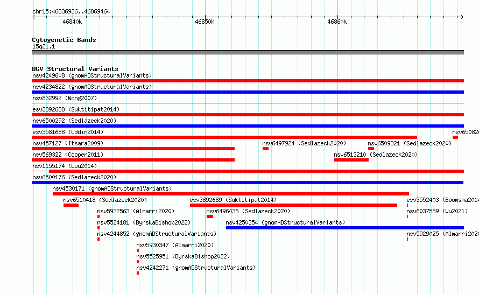Open the nsv4242271 gnomAD variant label
This screenshot has height=294, width=479.
[x=196, y=268]
